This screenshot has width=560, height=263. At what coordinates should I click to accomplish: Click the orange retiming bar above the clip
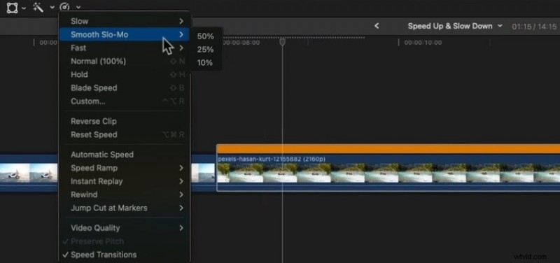[388, 149]
